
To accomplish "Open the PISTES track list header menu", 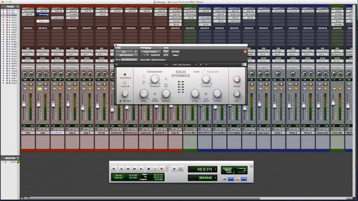I will tap(18, 7).
